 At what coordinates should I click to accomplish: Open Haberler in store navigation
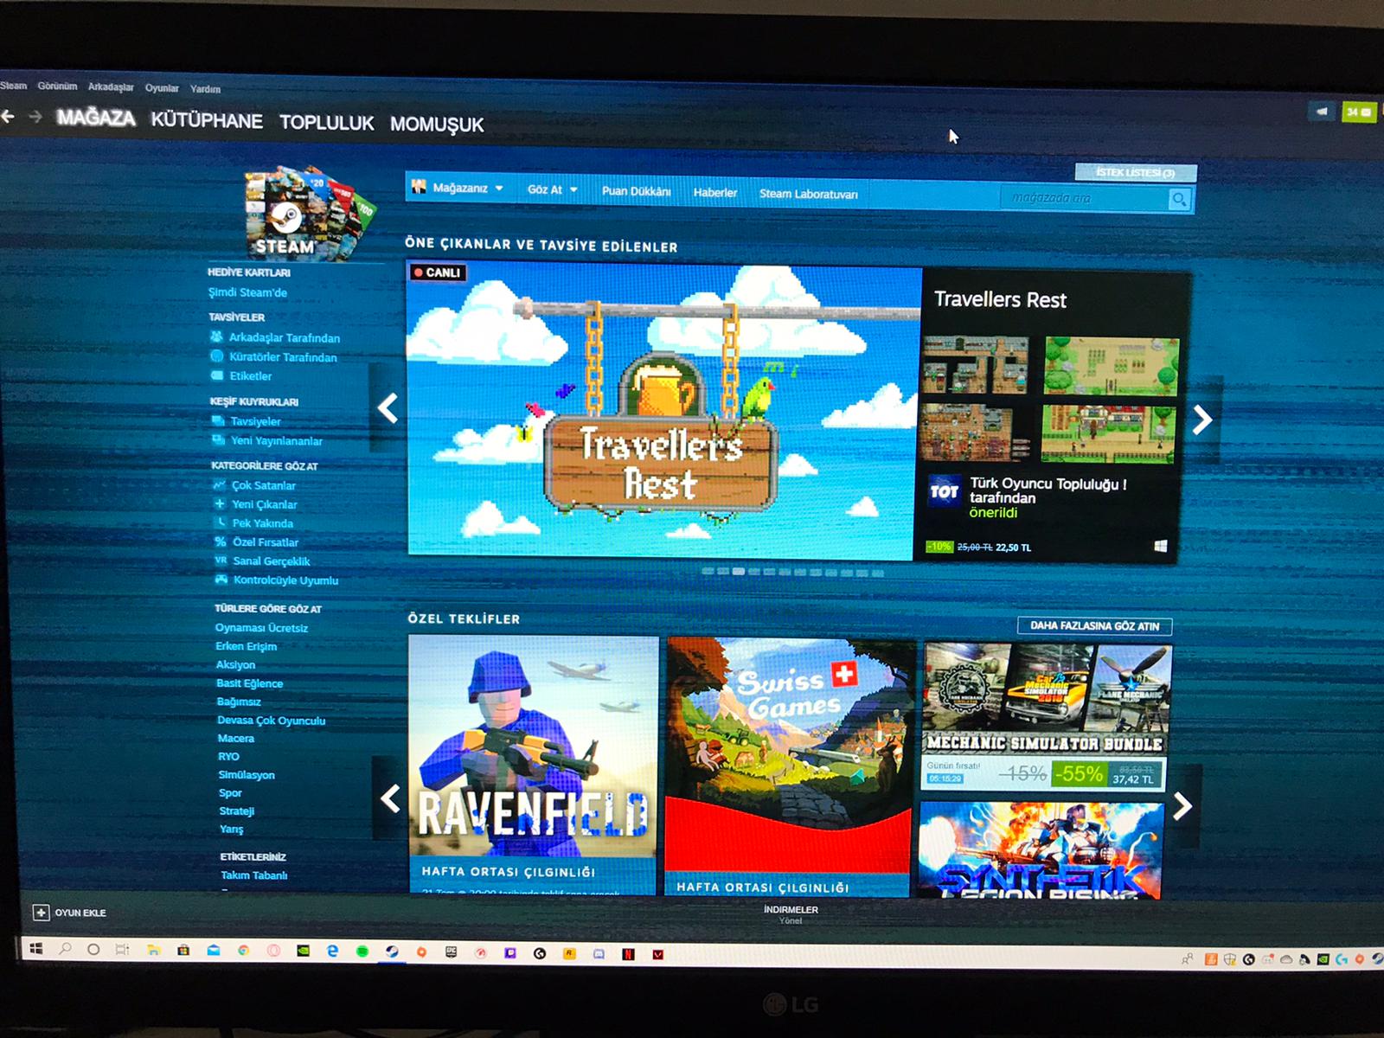715,193
